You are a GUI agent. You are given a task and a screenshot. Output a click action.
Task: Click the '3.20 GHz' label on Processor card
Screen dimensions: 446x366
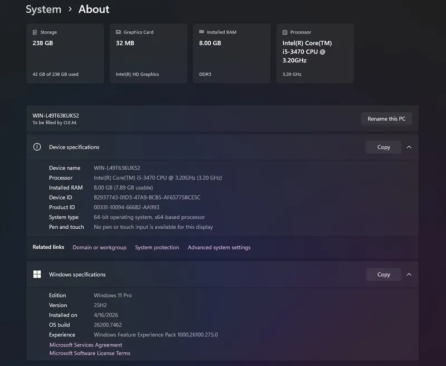[x=292, y=74]
